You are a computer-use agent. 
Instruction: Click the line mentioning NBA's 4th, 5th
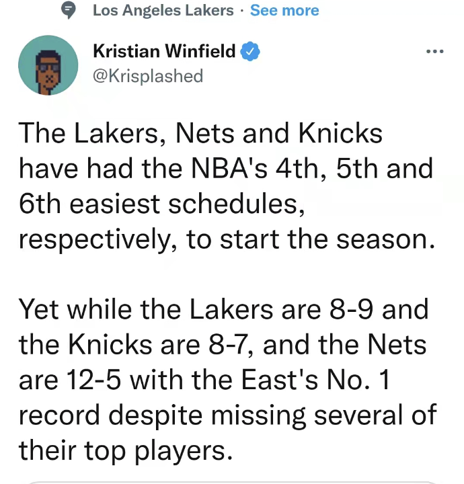coord(226,169)
